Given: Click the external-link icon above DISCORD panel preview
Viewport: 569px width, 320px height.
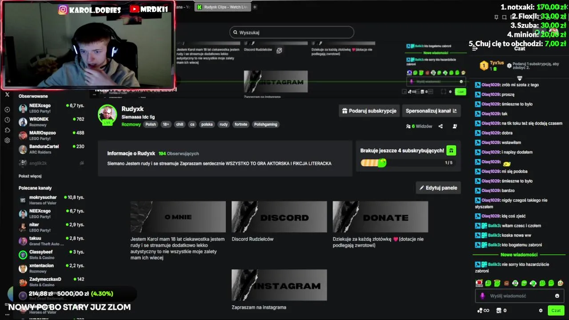Looking at the screenshot, I should 279,51.
